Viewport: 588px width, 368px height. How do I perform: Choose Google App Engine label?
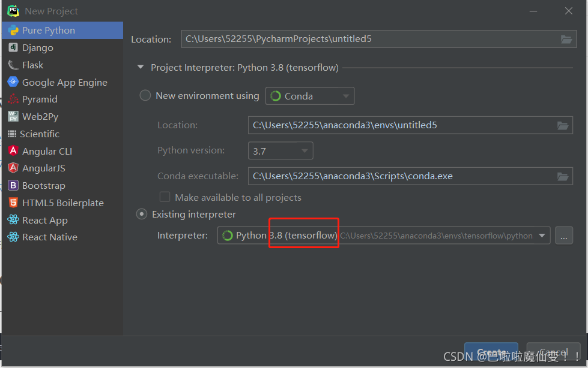pos(64,82)
